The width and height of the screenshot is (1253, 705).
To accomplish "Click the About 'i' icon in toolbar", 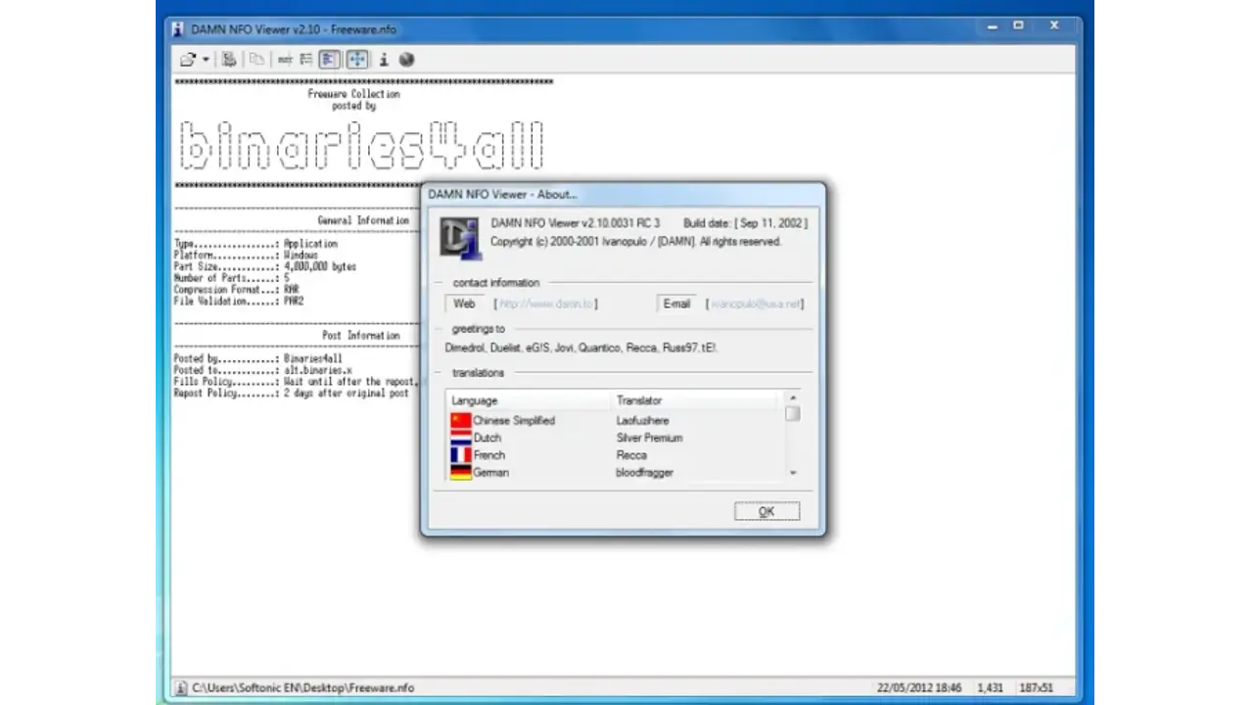I will coord(384,60).
